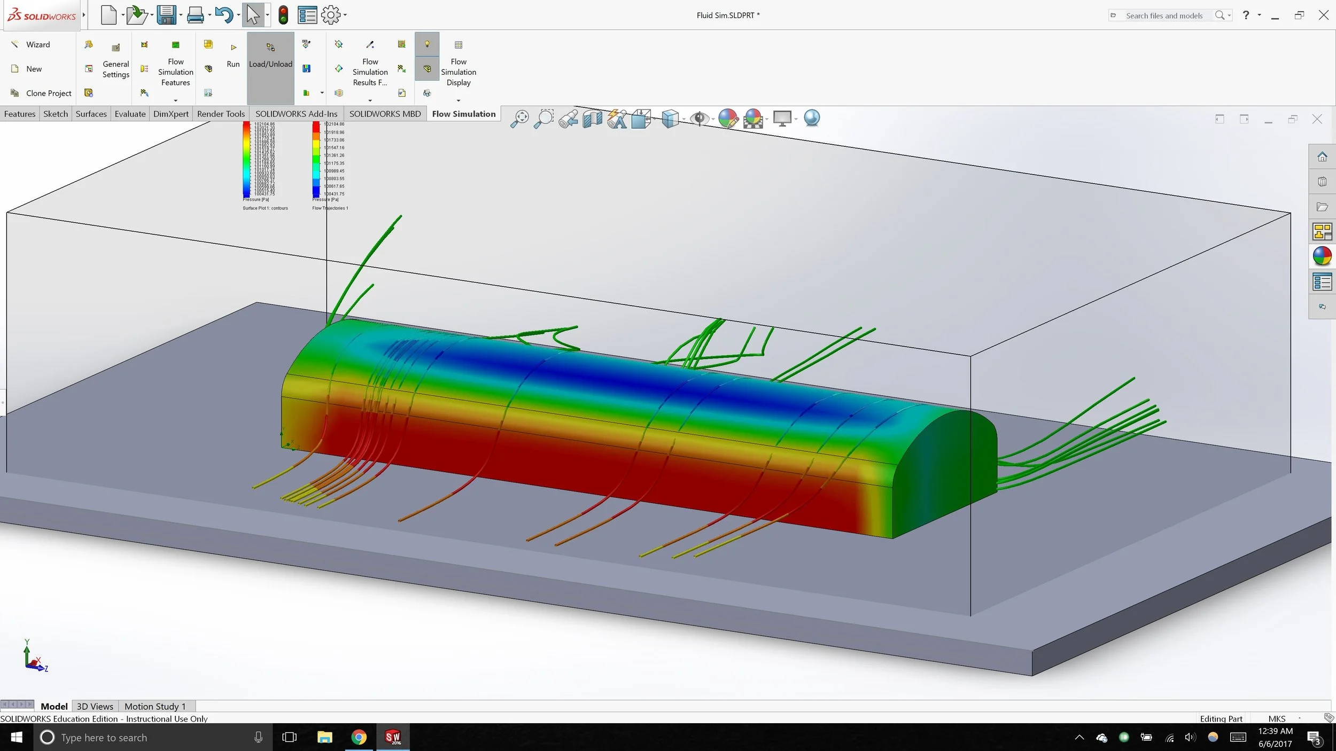
Task: Expand the Flow Simulation Features dropdown
Action: 176,100
